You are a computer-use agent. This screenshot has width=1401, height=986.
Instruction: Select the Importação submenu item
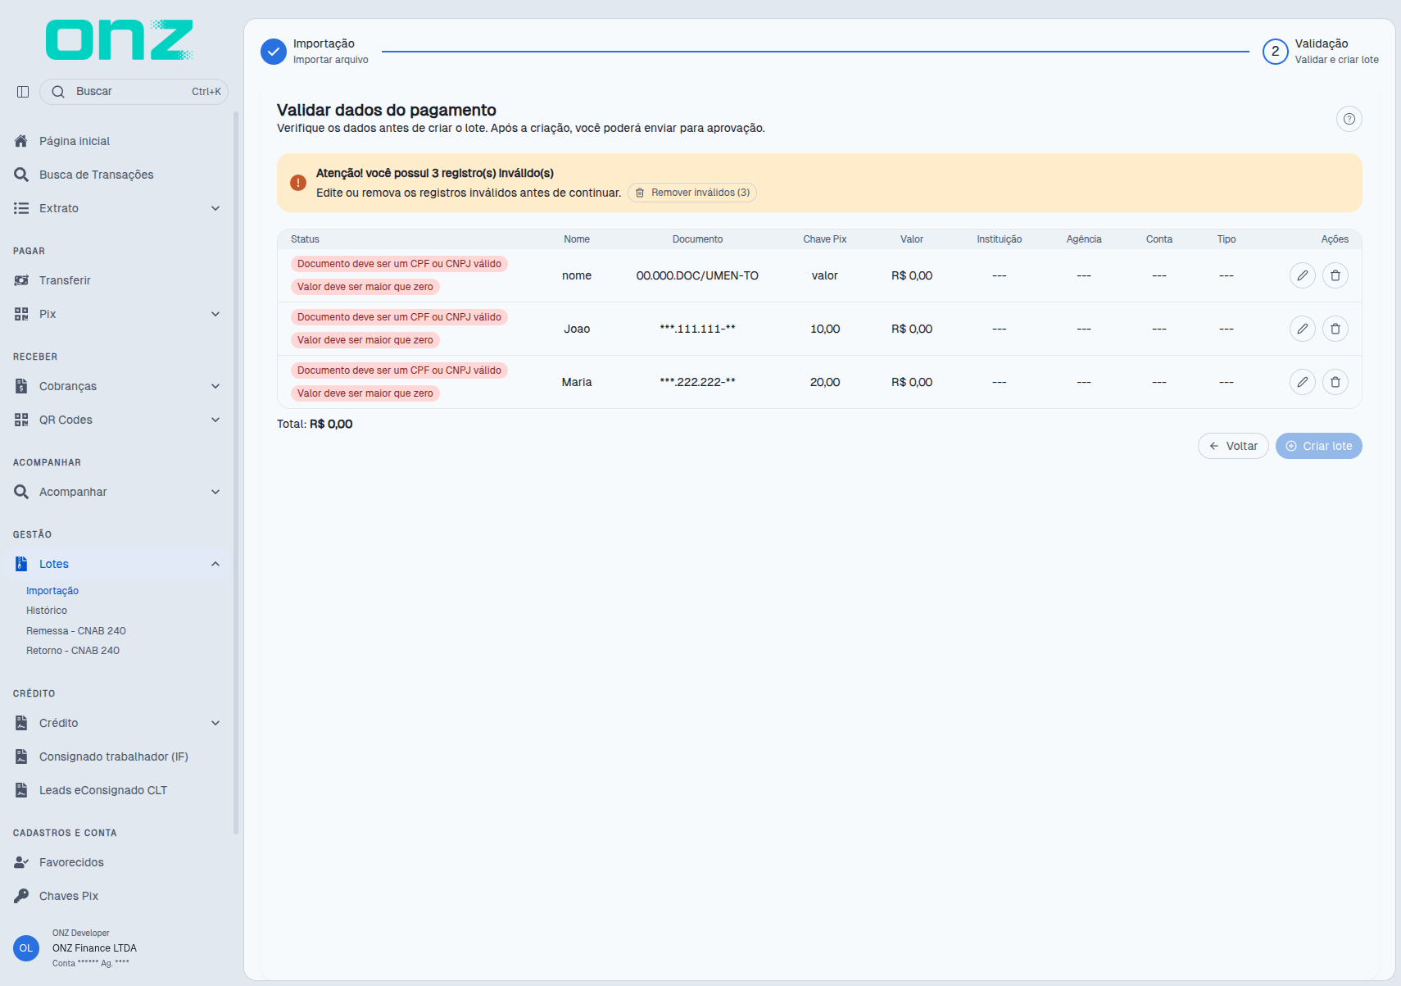52,591
